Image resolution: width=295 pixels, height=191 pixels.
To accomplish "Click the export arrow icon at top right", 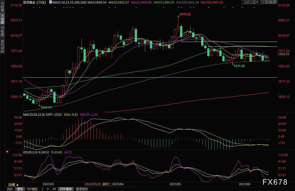I will [275, 2].
